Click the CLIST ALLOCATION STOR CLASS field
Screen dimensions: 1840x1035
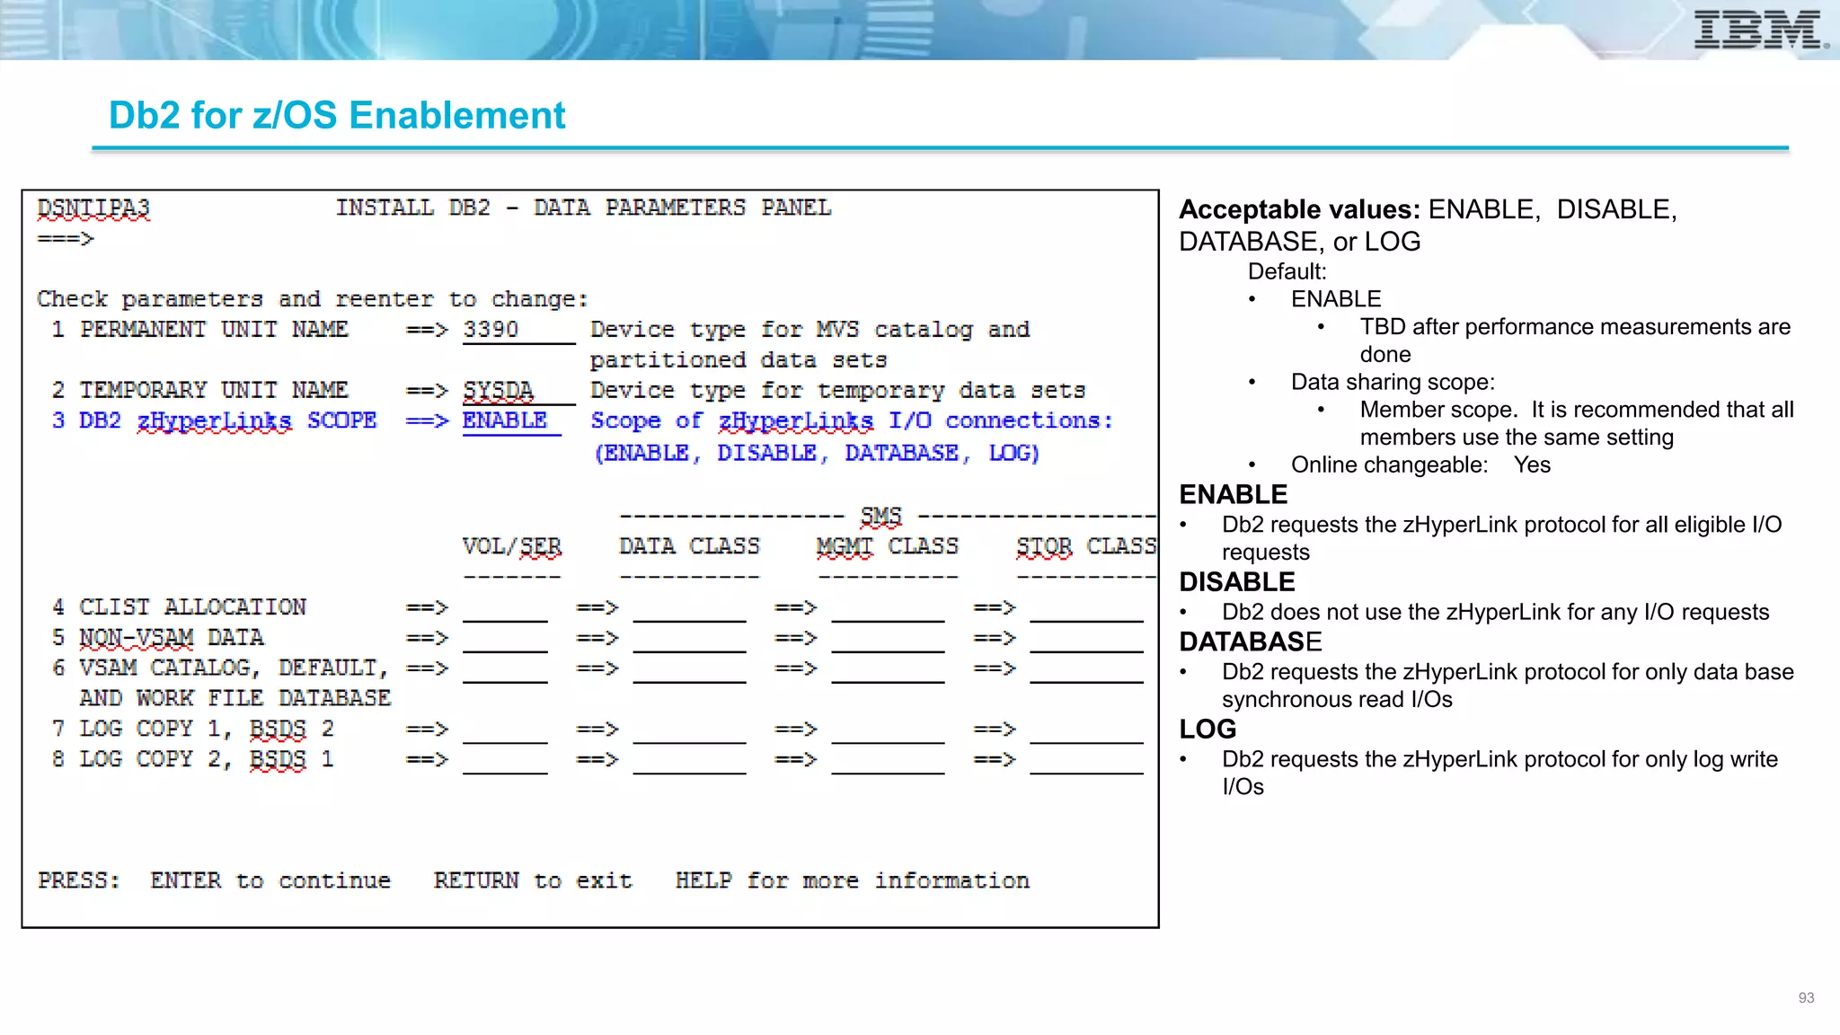tap(1086, 609)
